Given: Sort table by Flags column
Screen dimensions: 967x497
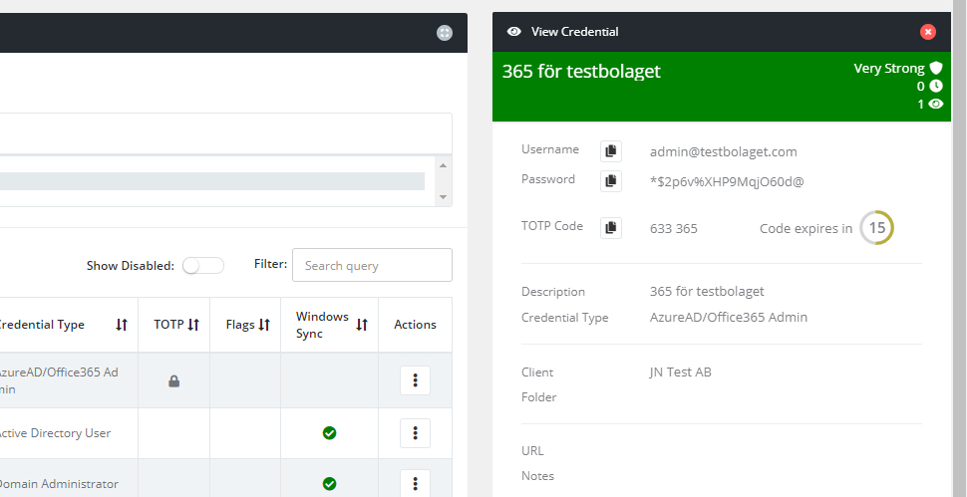Looking at the screenshot, I should point(264,325).
